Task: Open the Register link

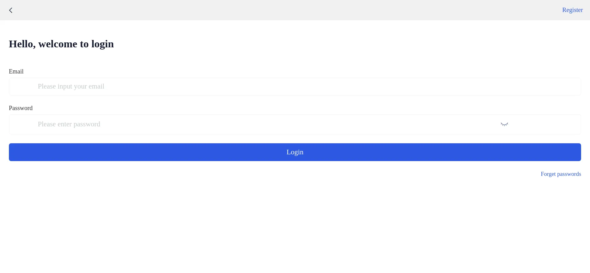Action: (572, 10)
